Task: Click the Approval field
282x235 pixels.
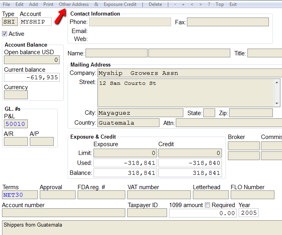Action: coord(58,195)
